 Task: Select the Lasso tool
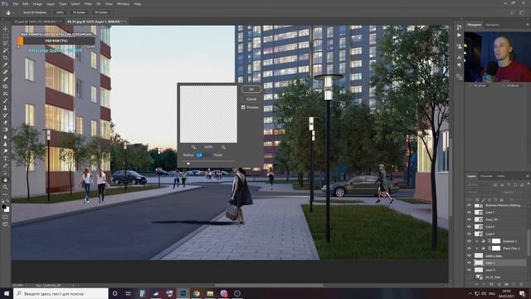[x=5, y=43]
